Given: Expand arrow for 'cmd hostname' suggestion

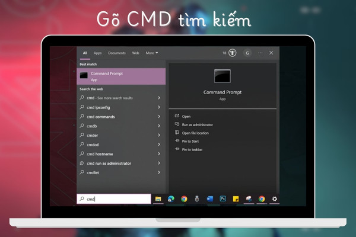Looking at the screenshot, I should click(x=159, y=153).
